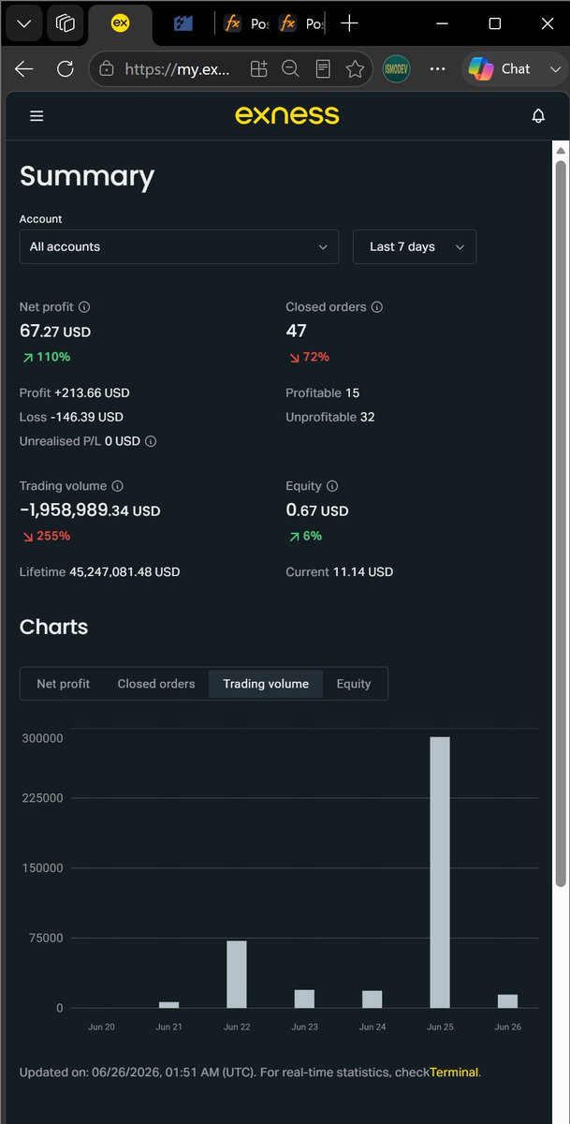Open a new browser tab

(x=349, y=23)
